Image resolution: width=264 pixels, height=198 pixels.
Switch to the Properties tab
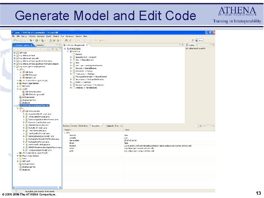point(96,126)
